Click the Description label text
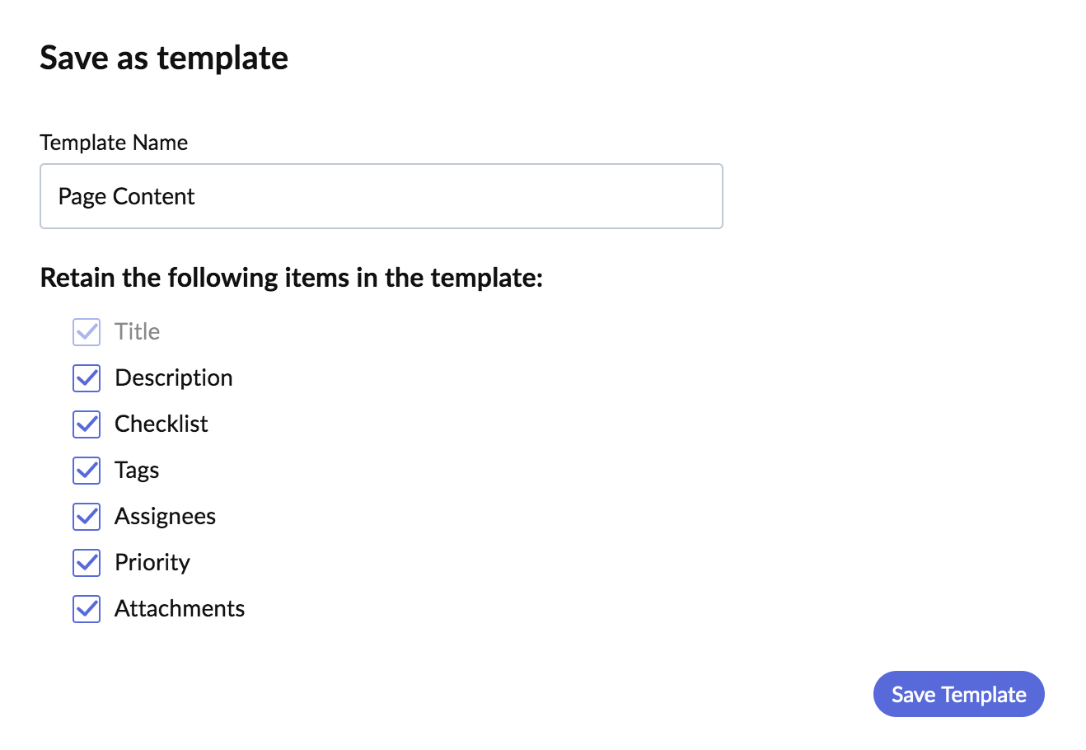The height and width of the screenshot is (750, 1086). [174, 378]
